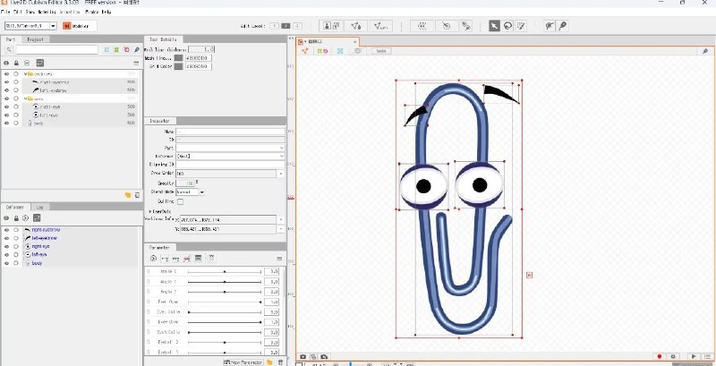
Task: Hide the eyebrows folder in Part panel
Action: coord(6,74)
